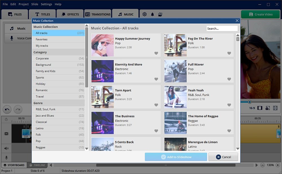This screenshot has width=282, height=174.
Task: Filter by Jazz and Blues genre
Action: coord(58,116)
